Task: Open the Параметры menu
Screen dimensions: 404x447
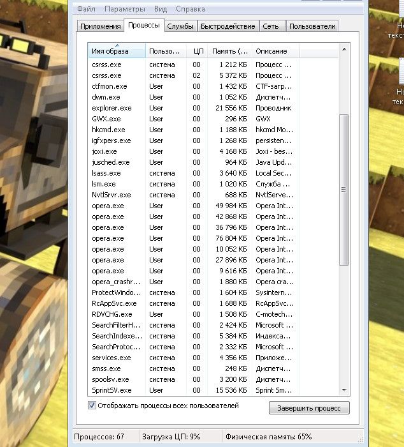Action: (x=125, y=9)
